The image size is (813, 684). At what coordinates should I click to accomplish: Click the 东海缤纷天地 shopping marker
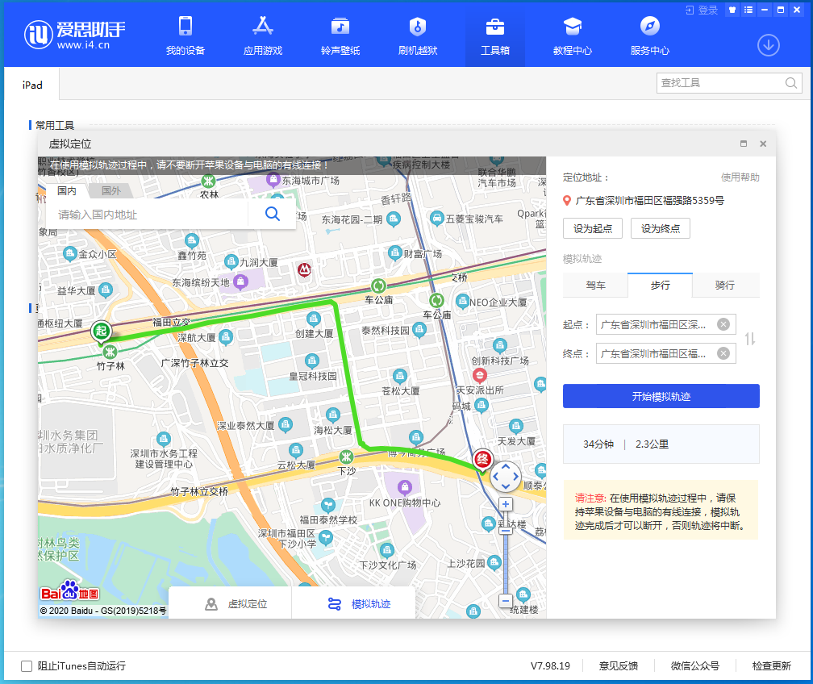[240, 282]
